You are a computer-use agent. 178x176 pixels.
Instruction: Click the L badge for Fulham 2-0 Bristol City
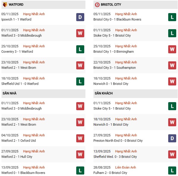coord(172,170)
